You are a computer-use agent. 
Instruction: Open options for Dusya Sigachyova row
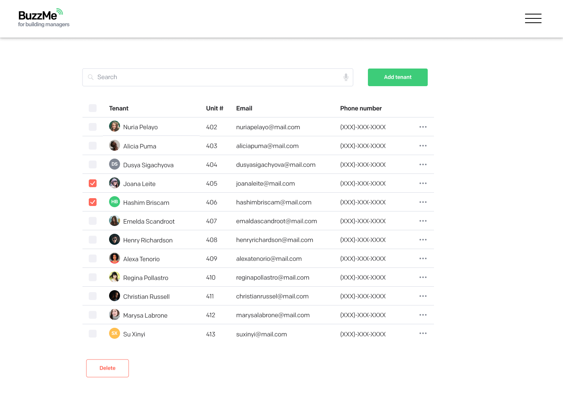tap(423, 164)
